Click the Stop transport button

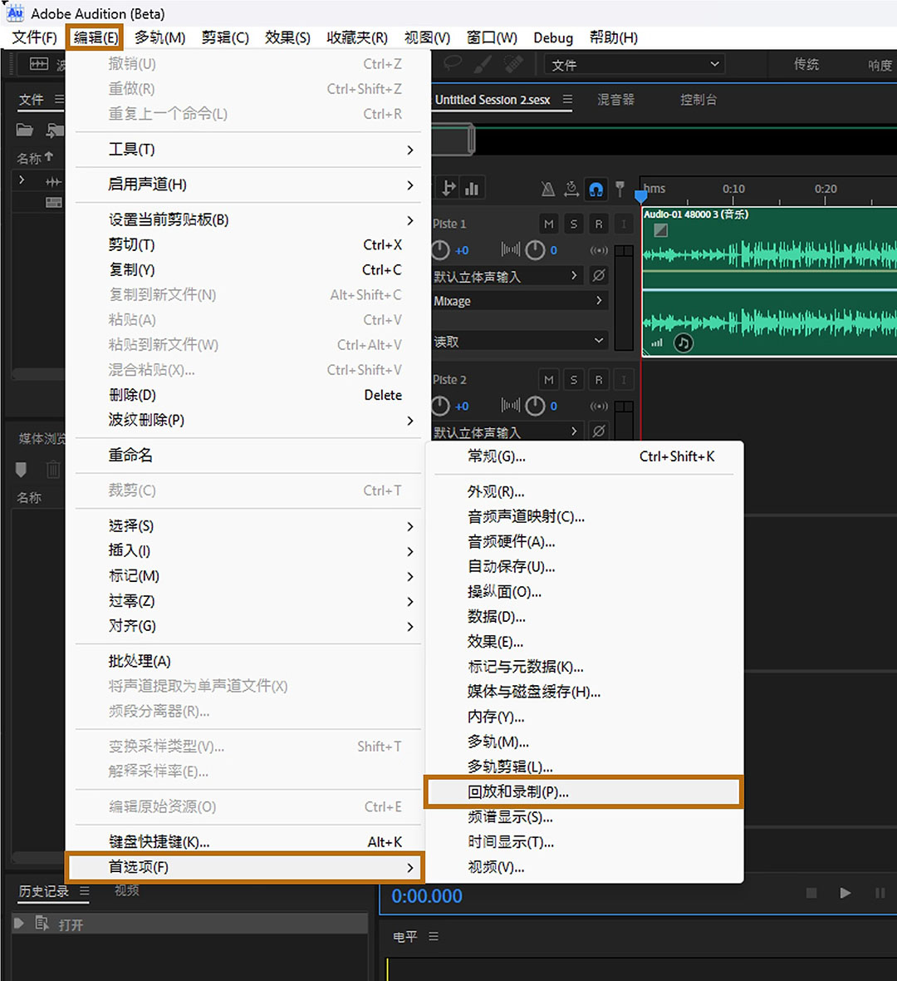[811, 893]
